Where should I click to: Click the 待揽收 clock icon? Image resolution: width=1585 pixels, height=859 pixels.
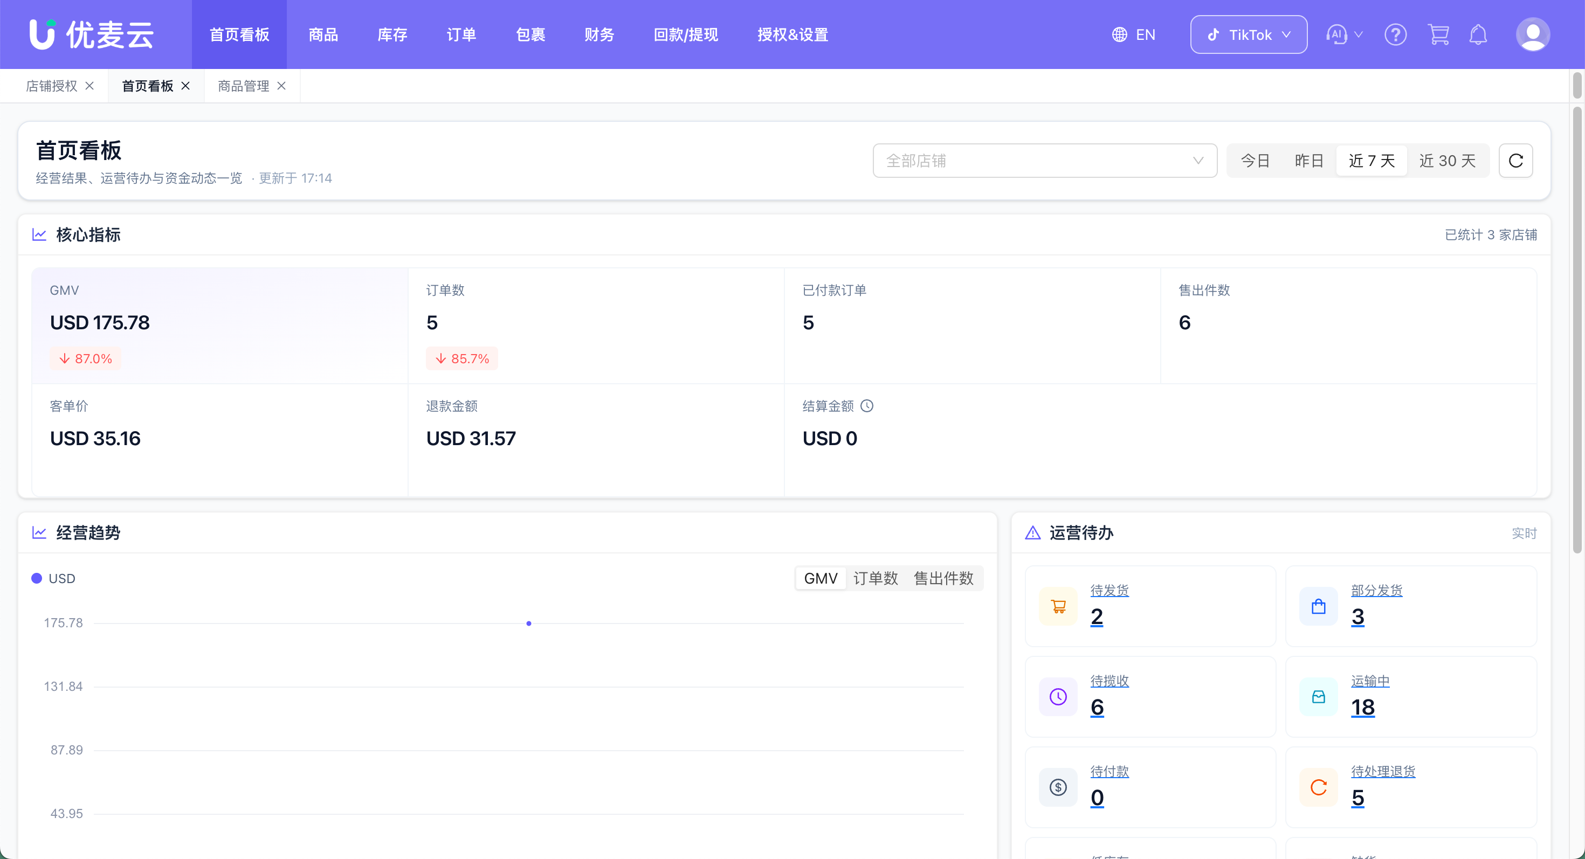click(x=1058, y=697)
